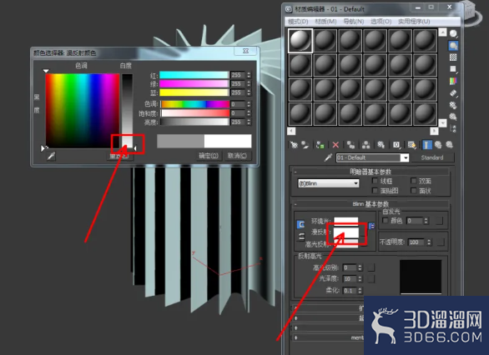Click the 光泽度 glossiness spinner arrows
The height and width of the screenshot is (355, 489).
point(360,278)
